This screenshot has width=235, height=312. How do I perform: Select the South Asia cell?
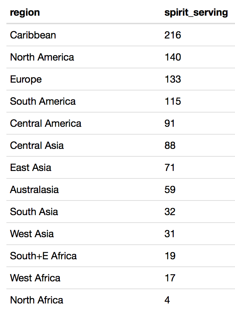click(x=34, y=212)
